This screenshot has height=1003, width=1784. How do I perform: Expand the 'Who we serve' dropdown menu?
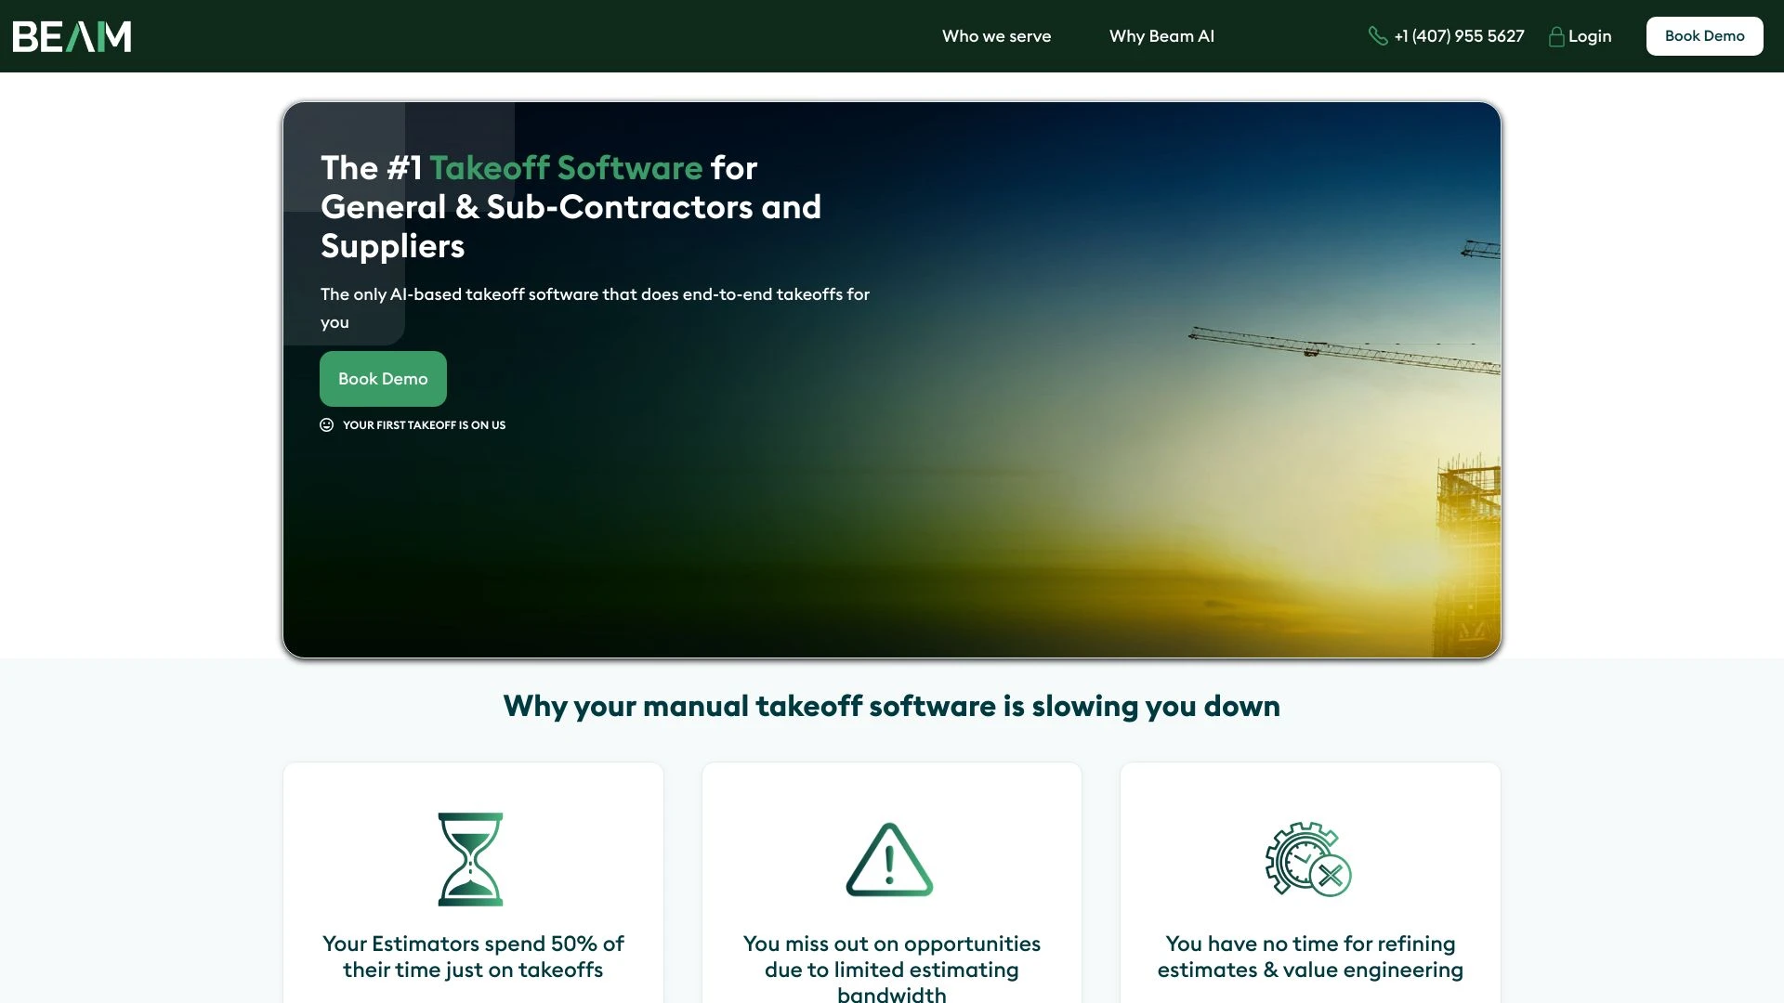click(996, 35)
